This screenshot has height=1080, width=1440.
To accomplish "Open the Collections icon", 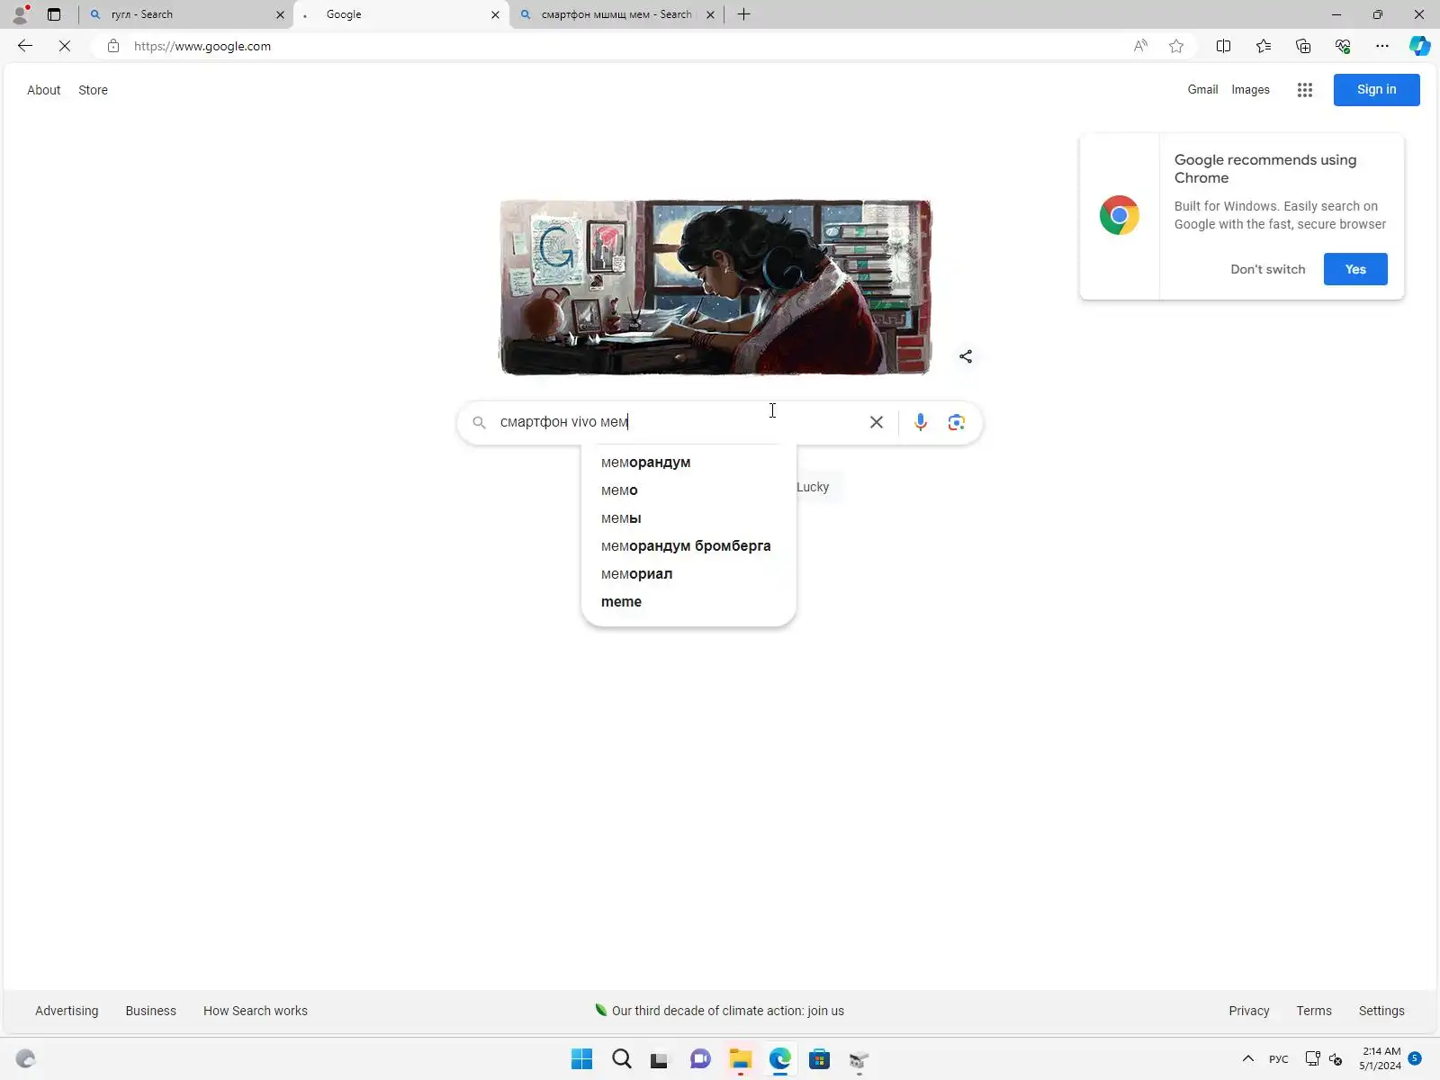I will (1303, 46).
